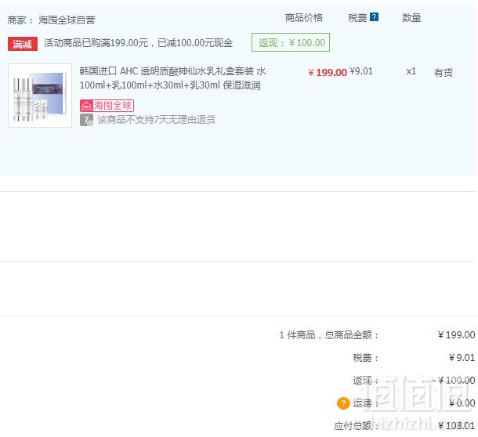
Task: Click the red 满减 promotion tag
Action: [23, 44]
